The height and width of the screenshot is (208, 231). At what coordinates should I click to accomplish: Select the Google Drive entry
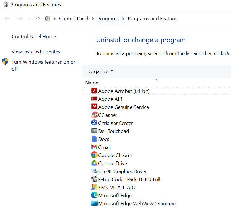pos(113,163)
